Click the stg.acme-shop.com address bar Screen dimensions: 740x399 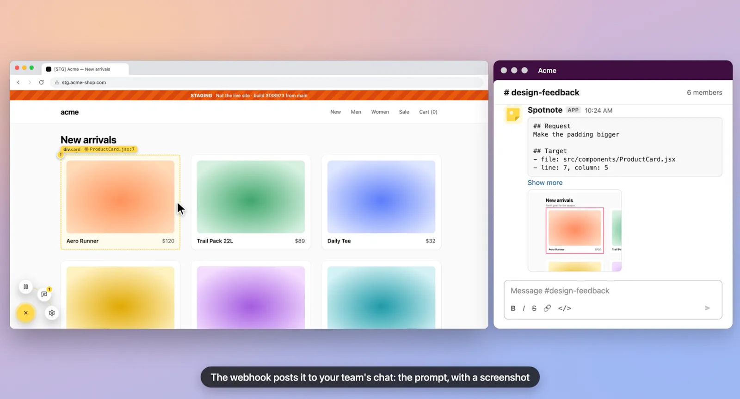(x=266, y=82)
